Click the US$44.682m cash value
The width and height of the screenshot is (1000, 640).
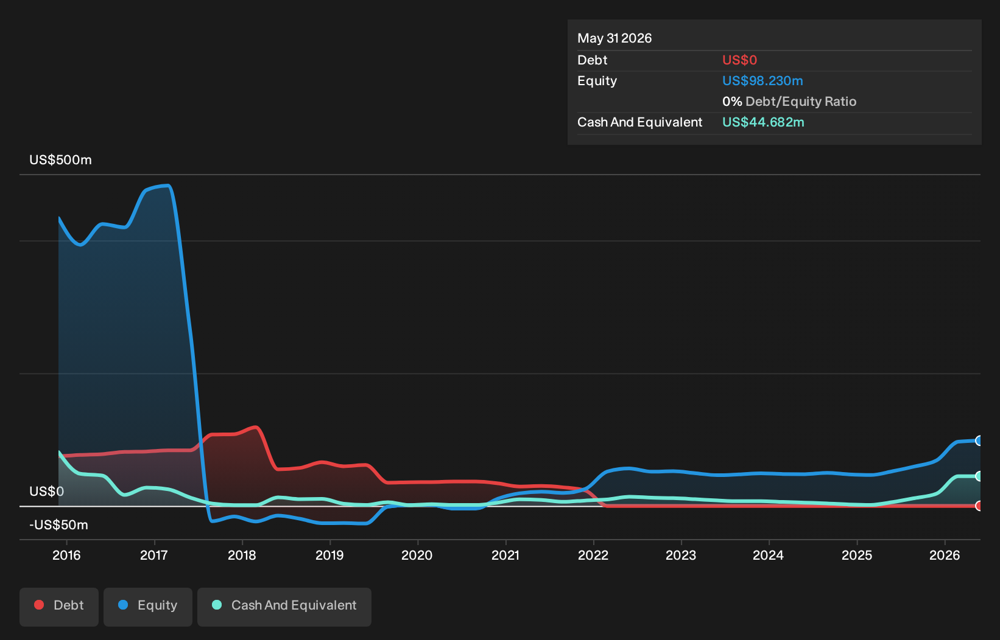763,122
